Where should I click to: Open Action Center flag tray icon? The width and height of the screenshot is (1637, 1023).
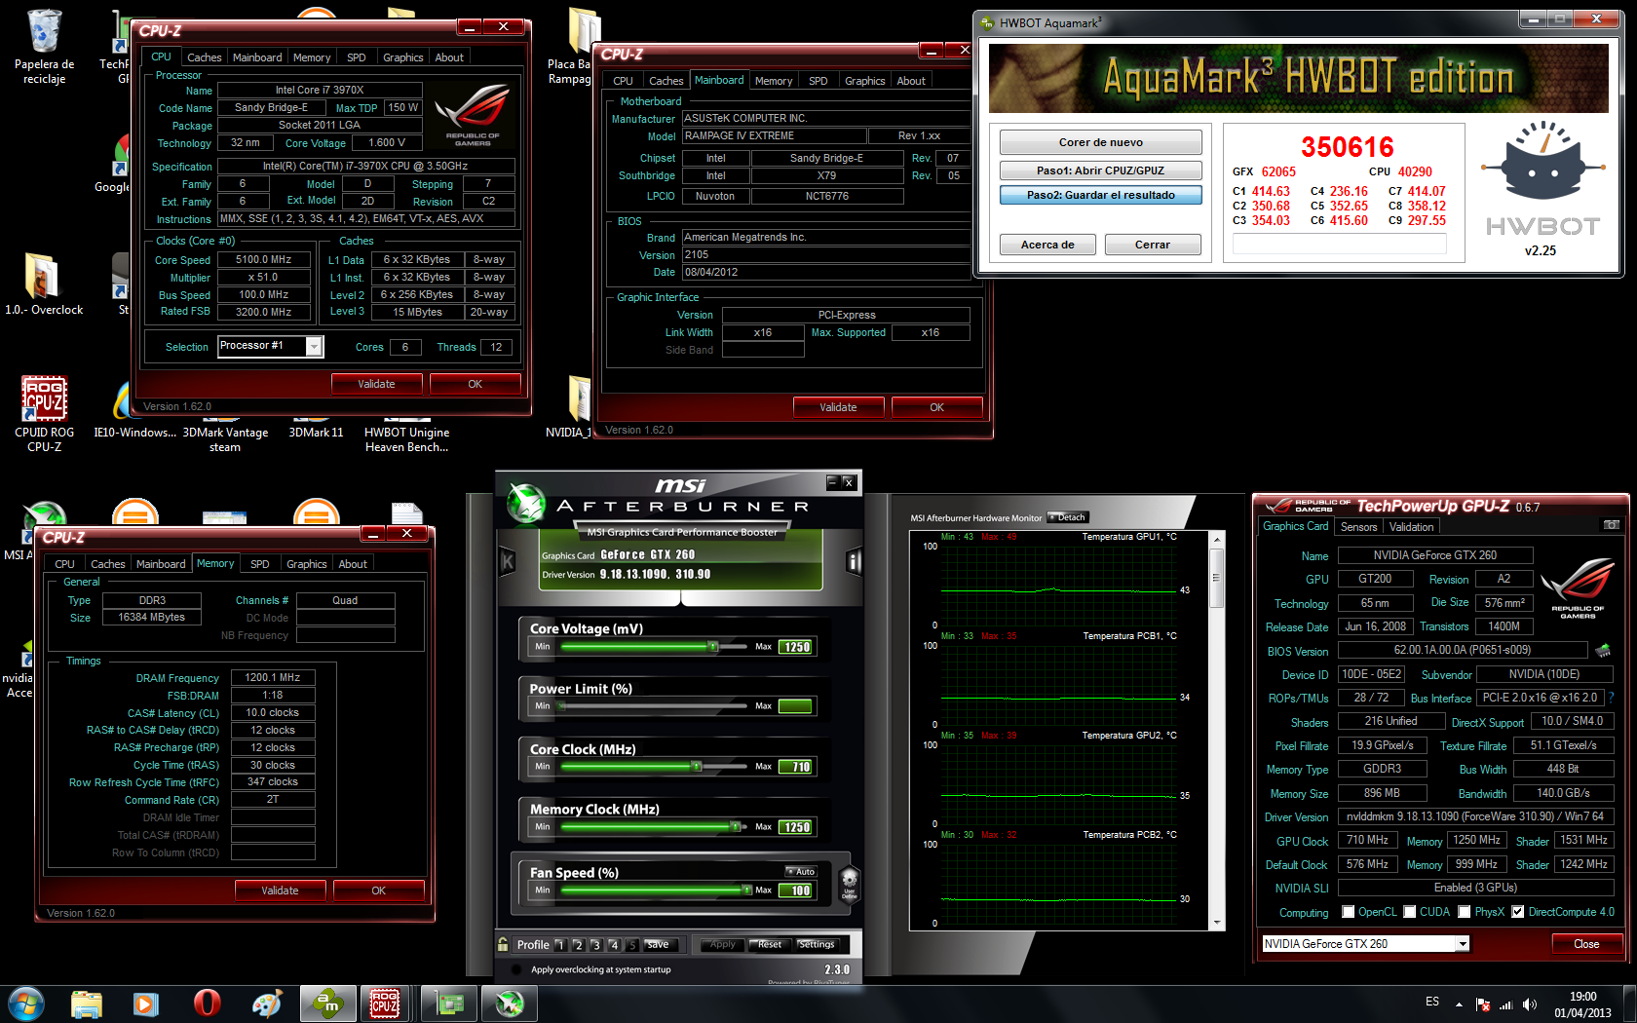(x=1483, y=1004)
